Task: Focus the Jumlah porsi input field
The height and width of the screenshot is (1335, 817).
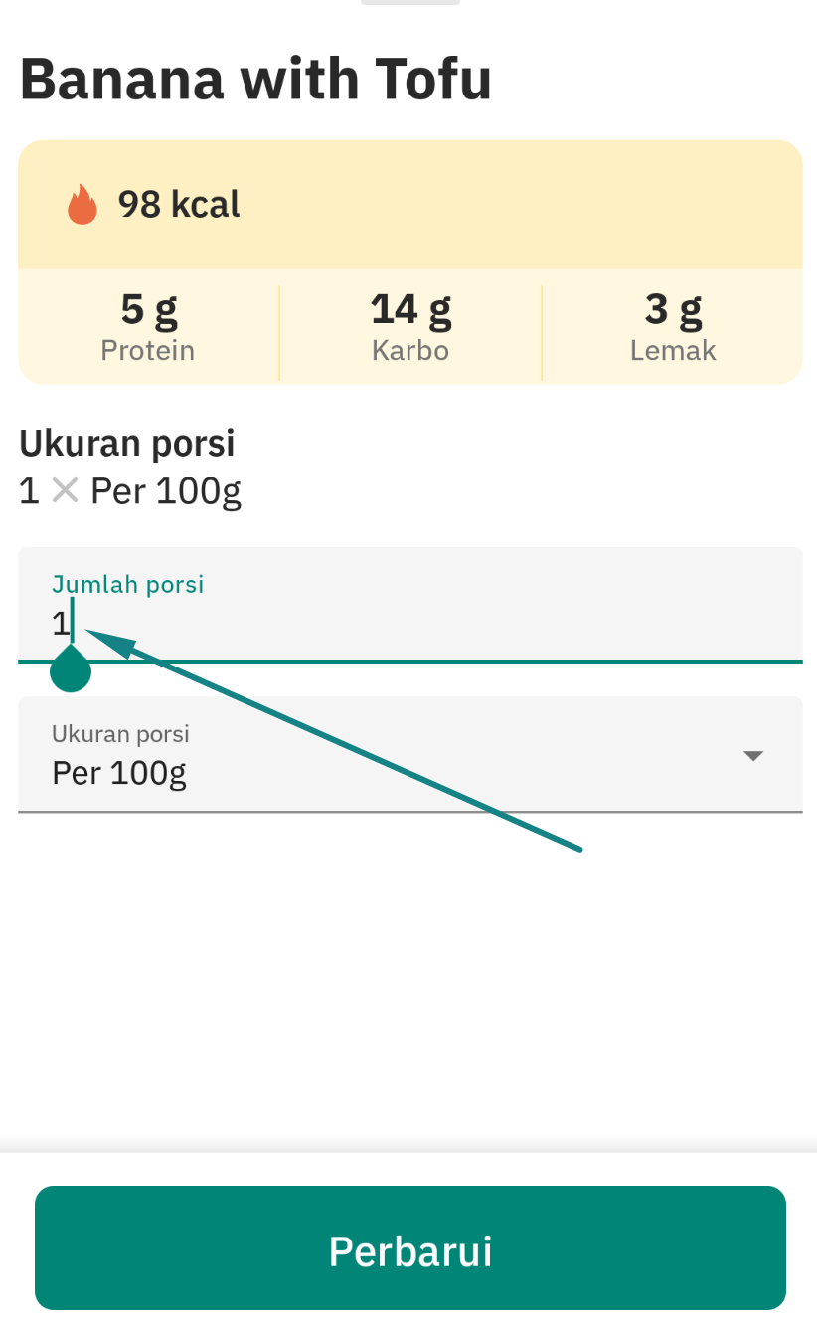Action: coord(410,604)
